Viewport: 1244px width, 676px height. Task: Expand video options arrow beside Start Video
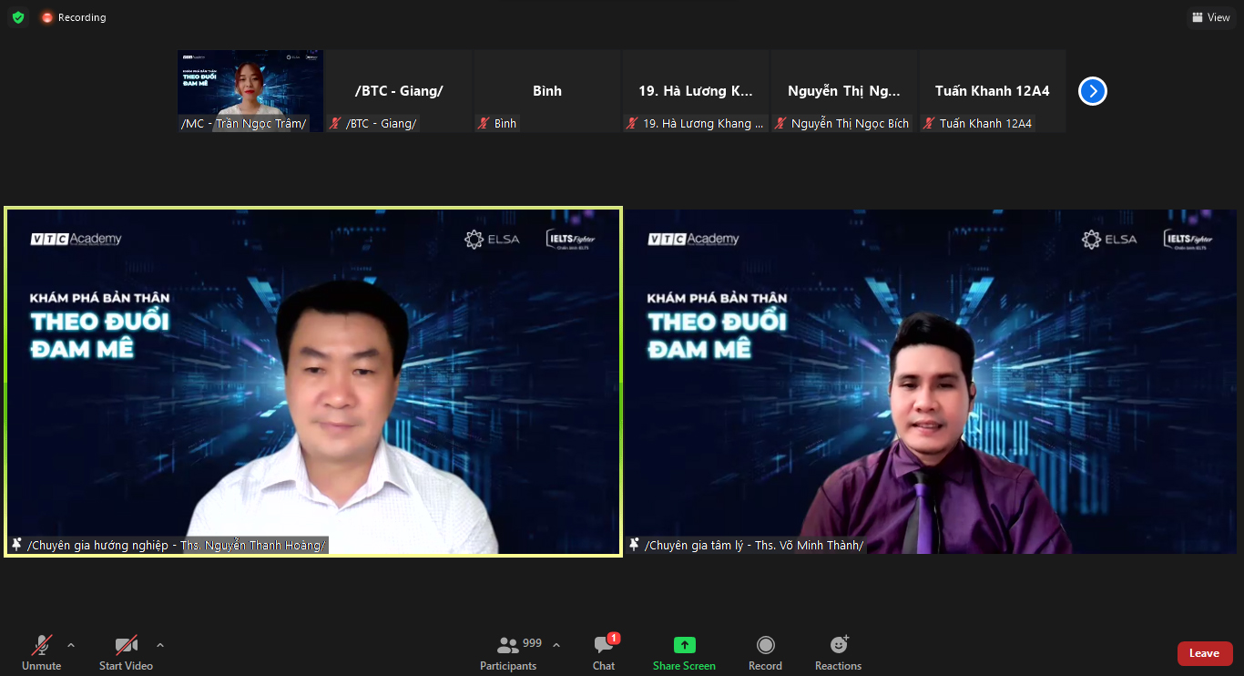160,645
